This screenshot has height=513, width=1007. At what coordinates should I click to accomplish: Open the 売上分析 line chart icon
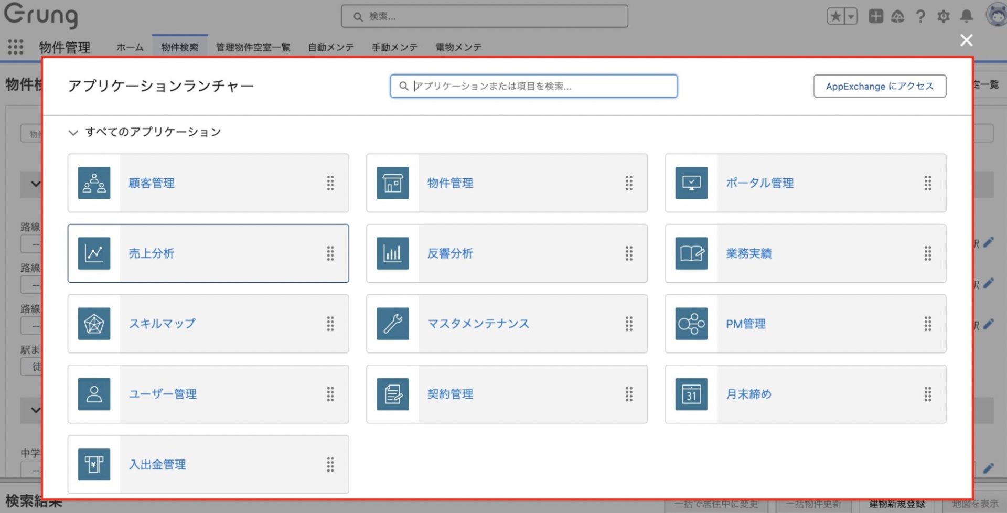coord(94,253)
